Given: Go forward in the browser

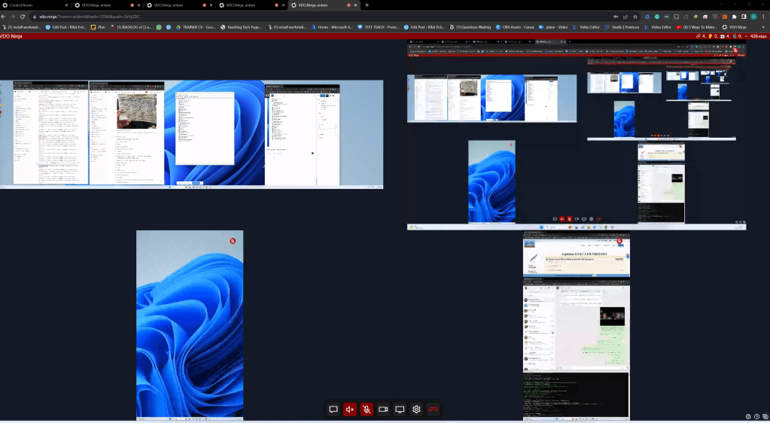Looking at the screenshot, I should 13,17.
